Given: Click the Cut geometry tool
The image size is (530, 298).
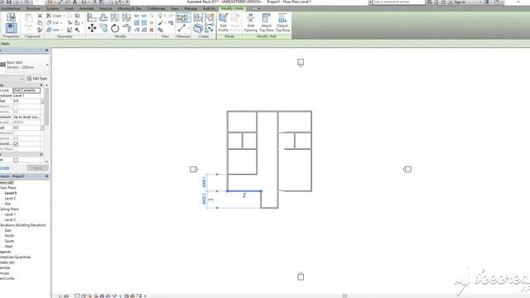Looking at the screenshot, I should point(53,22).
